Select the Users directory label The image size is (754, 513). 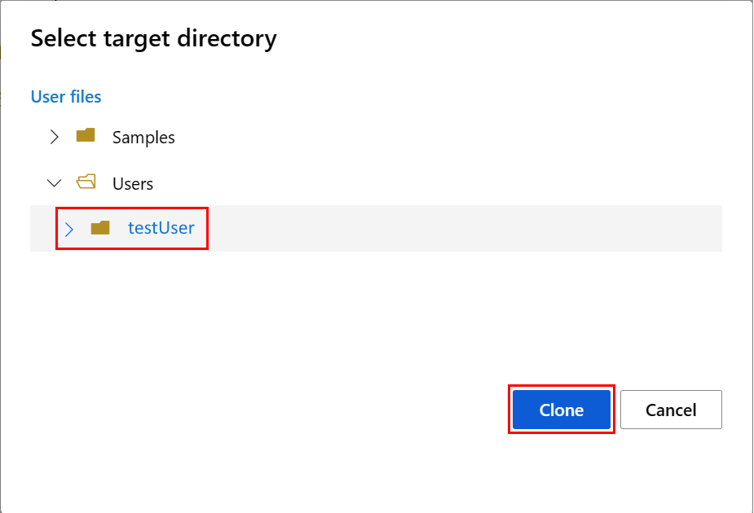coord(133,183)
